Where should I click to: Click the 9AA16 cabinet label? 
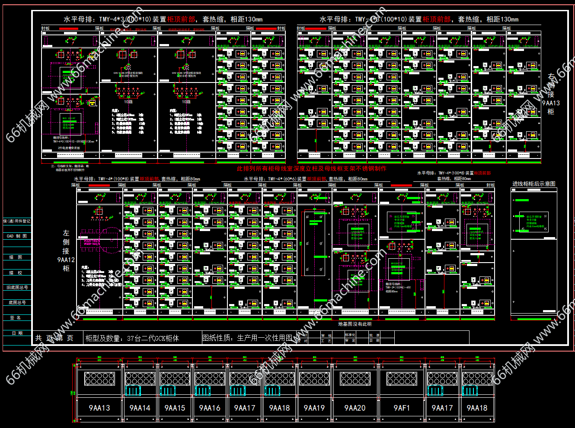(210, 408)
